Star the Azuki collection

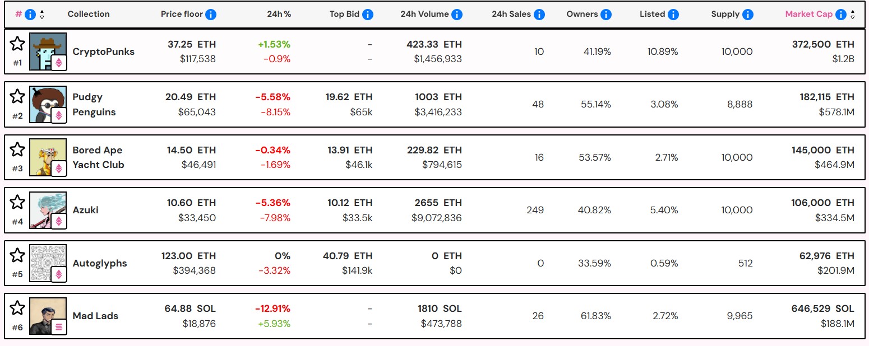pos(17,202)
